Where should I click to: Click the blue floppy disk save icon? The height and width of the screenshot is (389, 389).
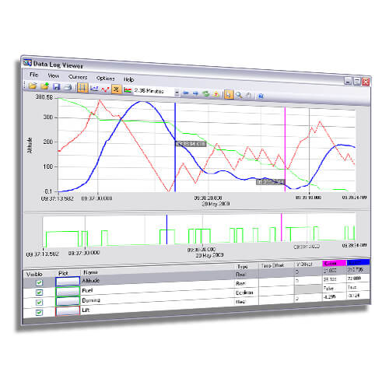coord(56,86)
